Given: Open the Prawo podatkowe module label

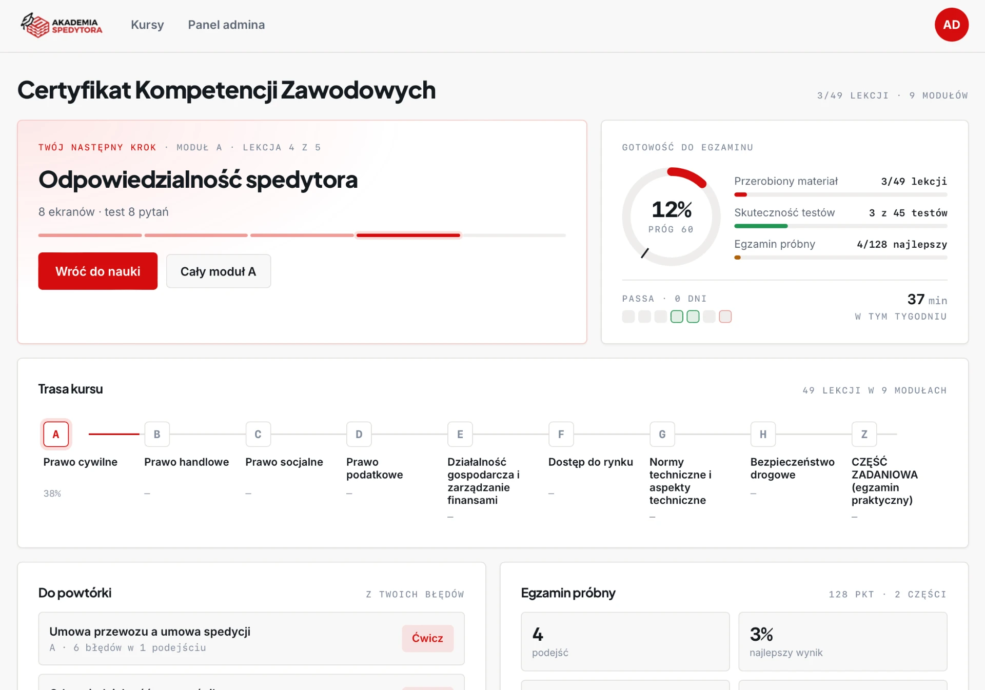Looking at the screenshot, I should point(375,468).
